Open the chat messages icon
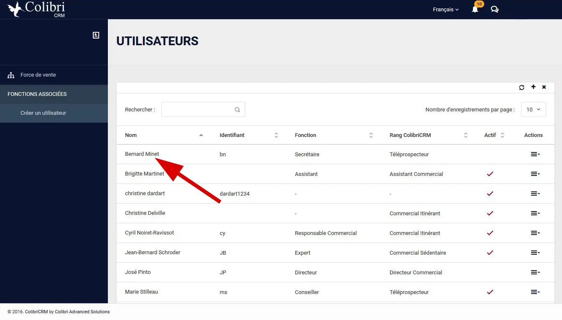Viewport: 562px width, 320px height. coord(495,9)
